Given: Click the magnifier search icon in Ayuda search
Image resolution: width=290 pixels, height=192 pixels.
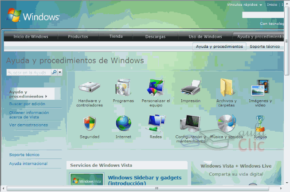Looking at the screenshot, I should pyautogui.click(x=54, y=72).
